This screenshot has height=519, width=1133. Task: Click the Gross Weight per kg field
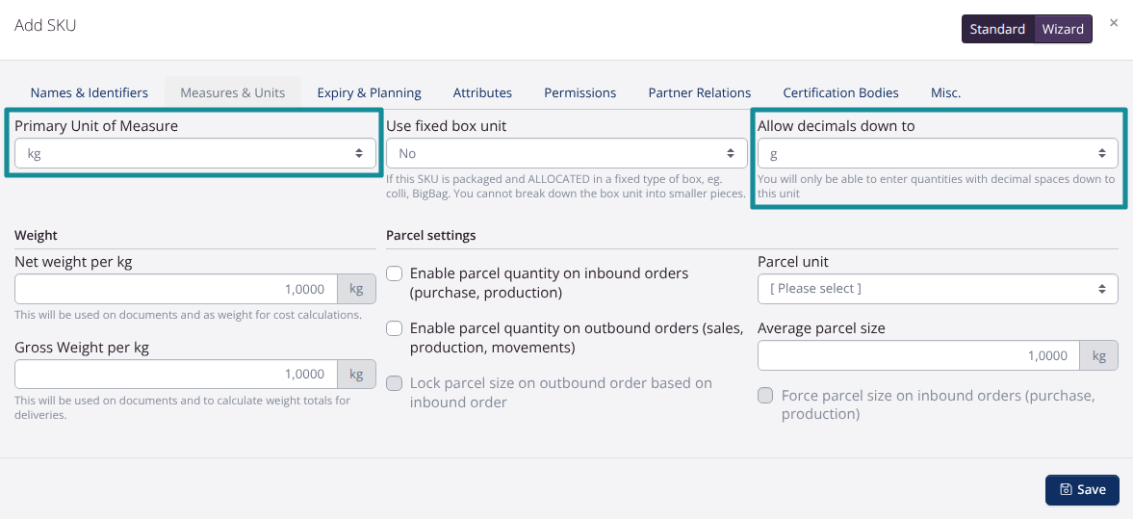coord(176,375)
